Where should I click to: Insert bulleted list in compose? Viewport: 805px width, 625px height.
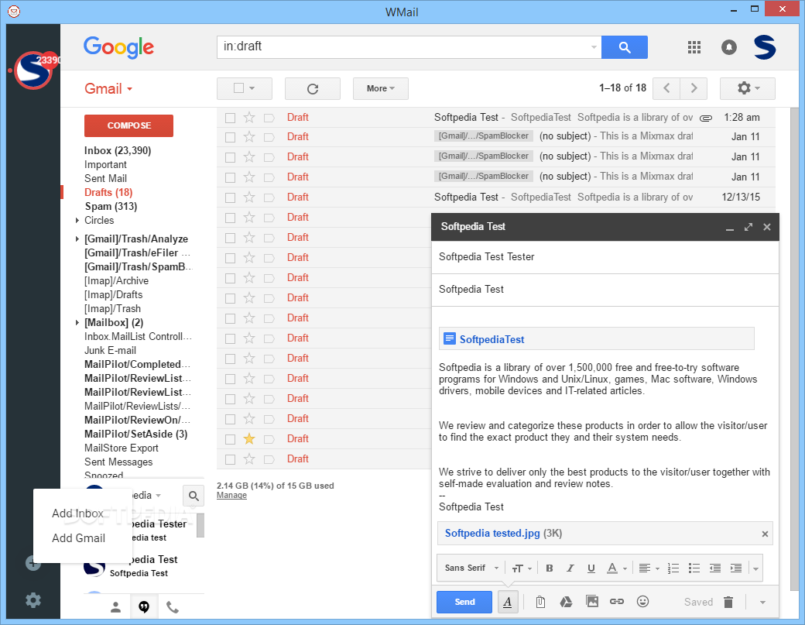point(694,568)
